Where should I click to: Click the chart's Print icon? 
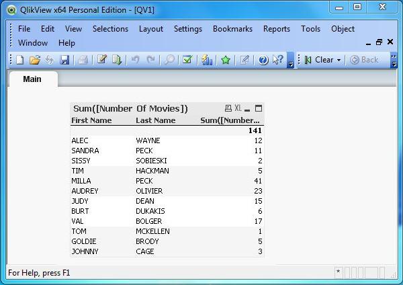228,108
